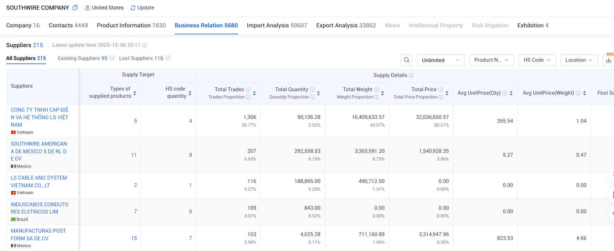Open Import Analysis 59607 tab

point(277,25)
